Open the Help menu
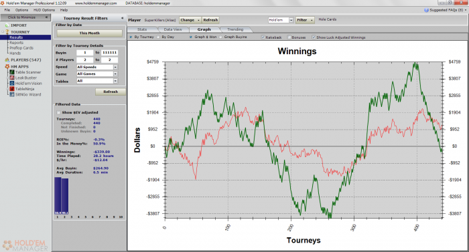 [x=64, y=10]
